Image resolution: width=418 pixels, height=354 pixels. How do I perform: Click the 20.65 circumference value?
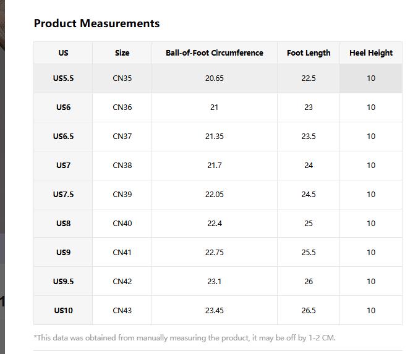click(214, 78)
